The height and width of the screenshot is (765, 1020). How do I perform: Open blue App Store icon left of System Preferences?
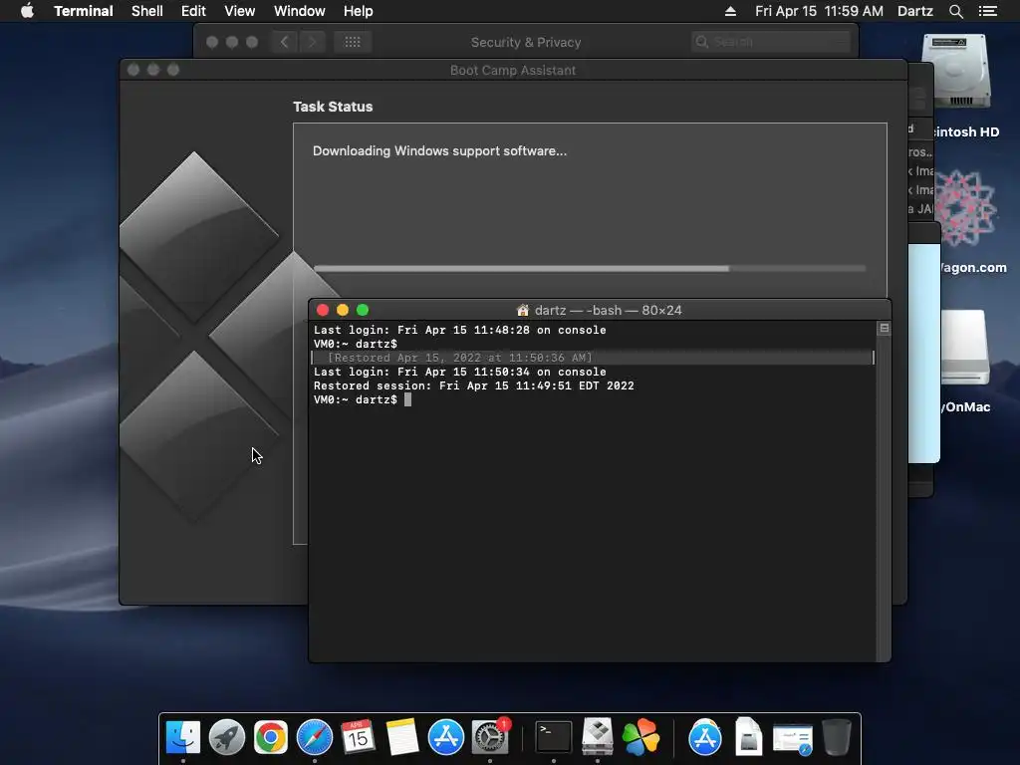(x=445, y=737)
